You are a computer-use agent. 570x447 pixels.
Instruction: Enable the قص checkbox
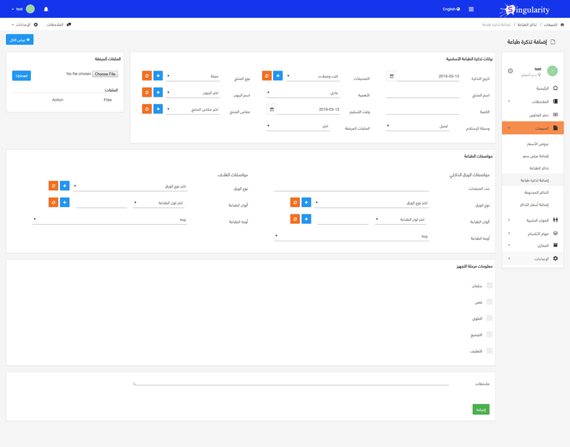[x=490, y=302]
